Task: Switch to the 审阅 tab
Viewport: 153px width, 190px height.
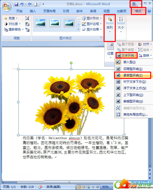Action: [x=93, y=11]
